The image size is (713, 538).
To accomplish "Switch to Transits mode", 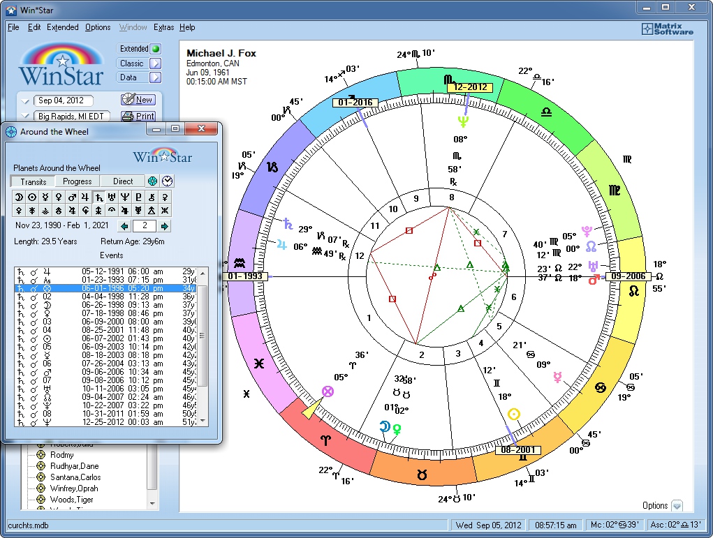I will tap(34, 181).
